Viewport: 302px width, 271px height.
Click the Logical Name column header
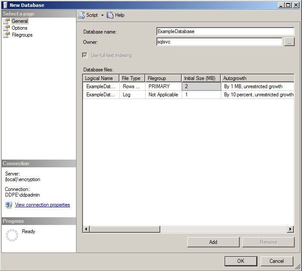click(101, 78)
